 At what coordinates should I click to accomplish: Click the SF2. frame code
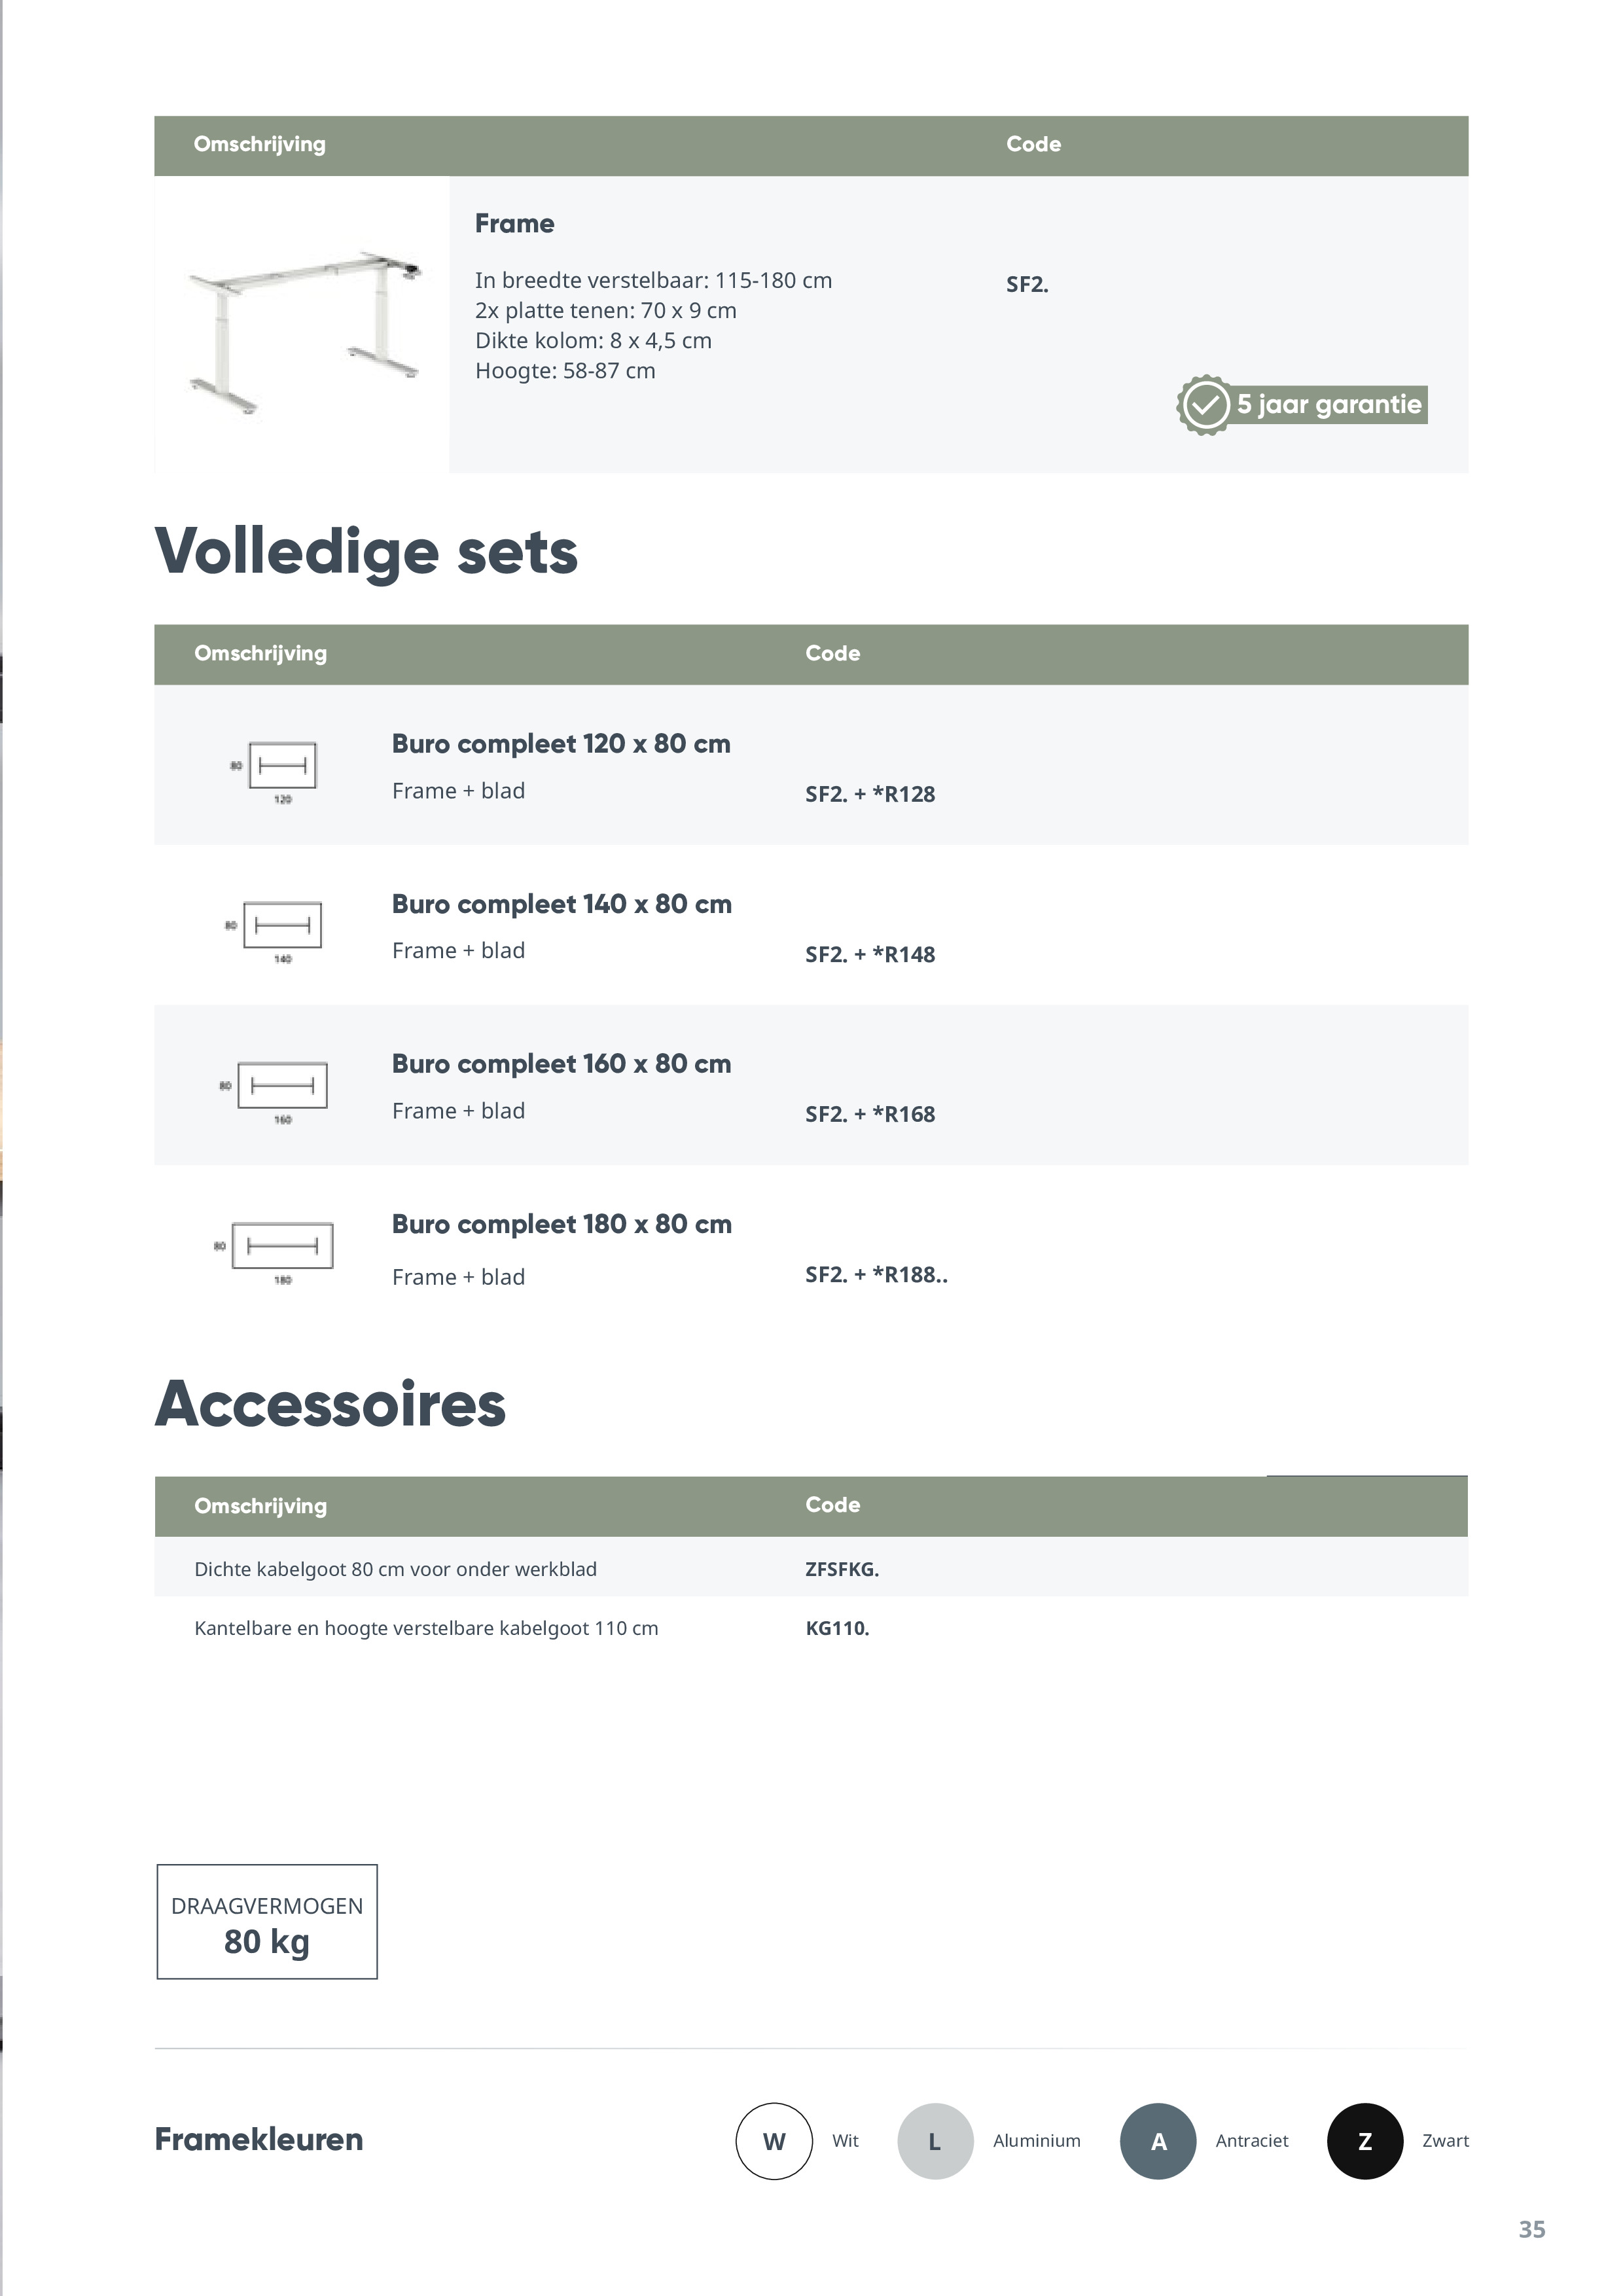1027,285
